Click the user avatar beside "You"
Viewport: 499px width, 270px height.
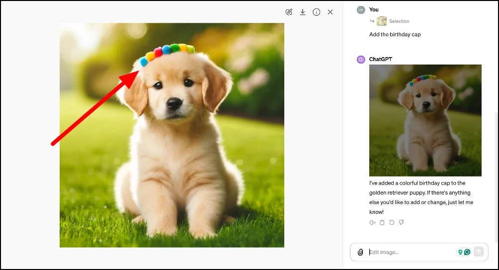pos(361,9)
